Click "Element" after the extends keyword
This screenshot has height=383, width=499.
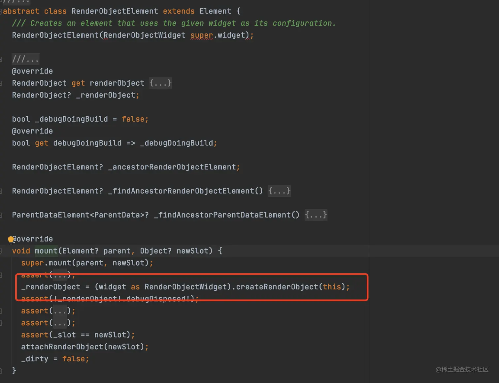pyautogui.click(x=215, y=11)
